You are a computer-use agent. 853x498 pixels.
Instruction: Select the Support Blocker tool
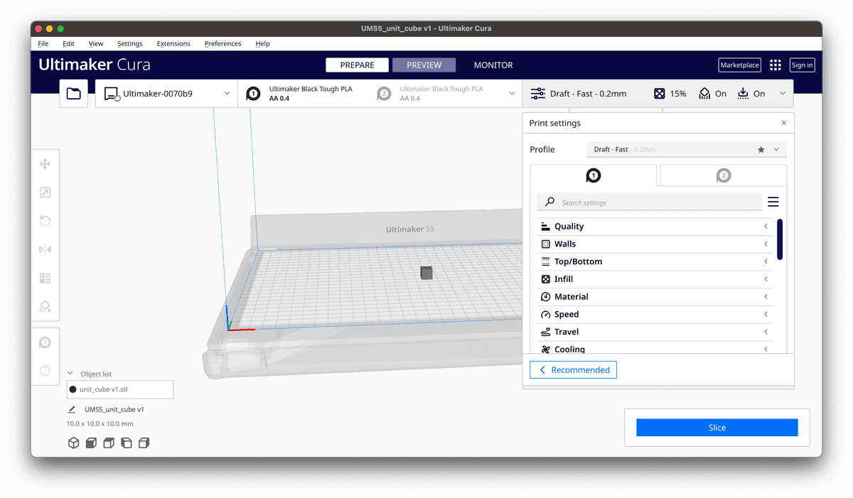point(45,306)
